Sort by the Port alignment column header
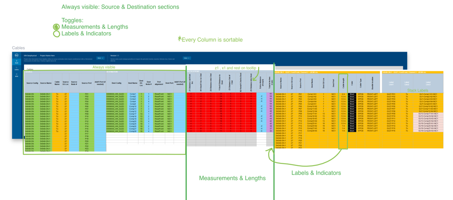Screen dimensions: 453x200 point(159,83)
